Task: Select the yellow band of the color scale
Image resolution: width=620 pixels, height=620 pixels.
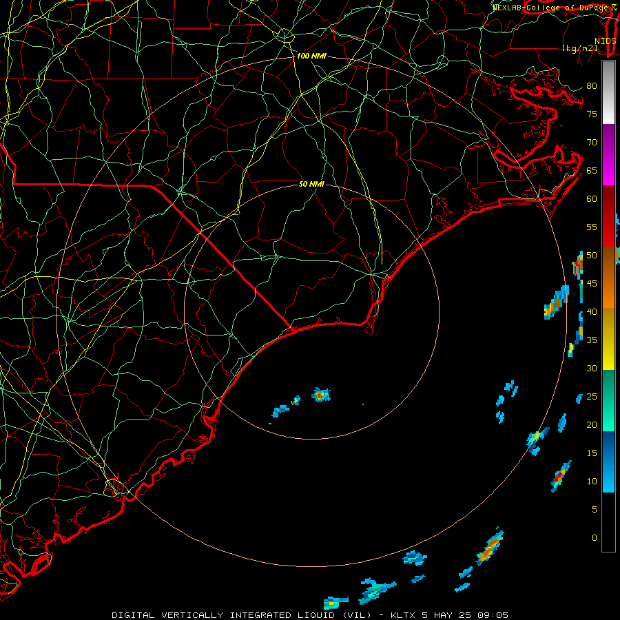Action: pyautogui.click(x=608, y=339)
